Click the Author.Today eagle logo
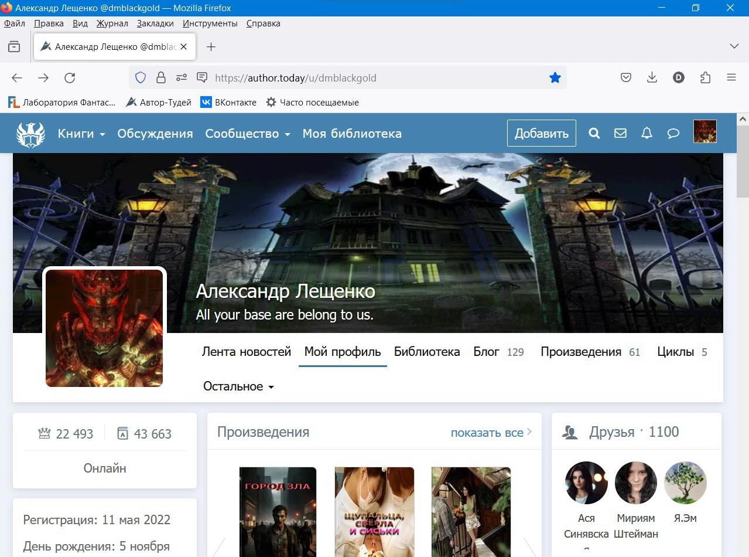 (30, 134)
